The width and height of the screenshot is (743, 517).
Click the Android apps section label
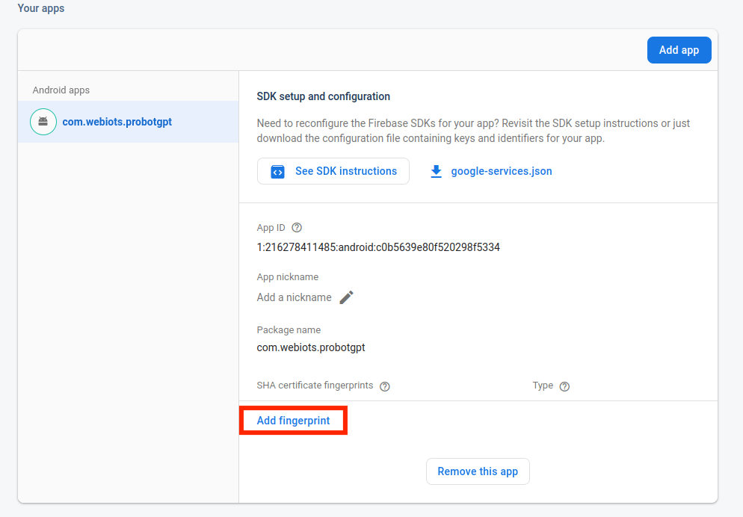tap(61, 90)
